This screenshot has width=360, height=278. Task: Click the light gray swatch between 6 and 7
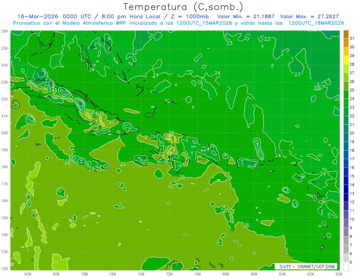pyautogui.click(x=346, y=249)
